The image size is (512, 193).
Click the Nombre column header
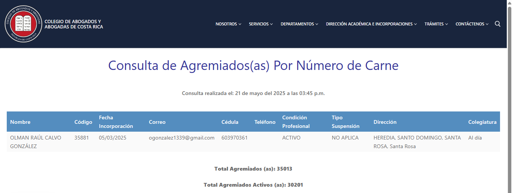[20, 122]
